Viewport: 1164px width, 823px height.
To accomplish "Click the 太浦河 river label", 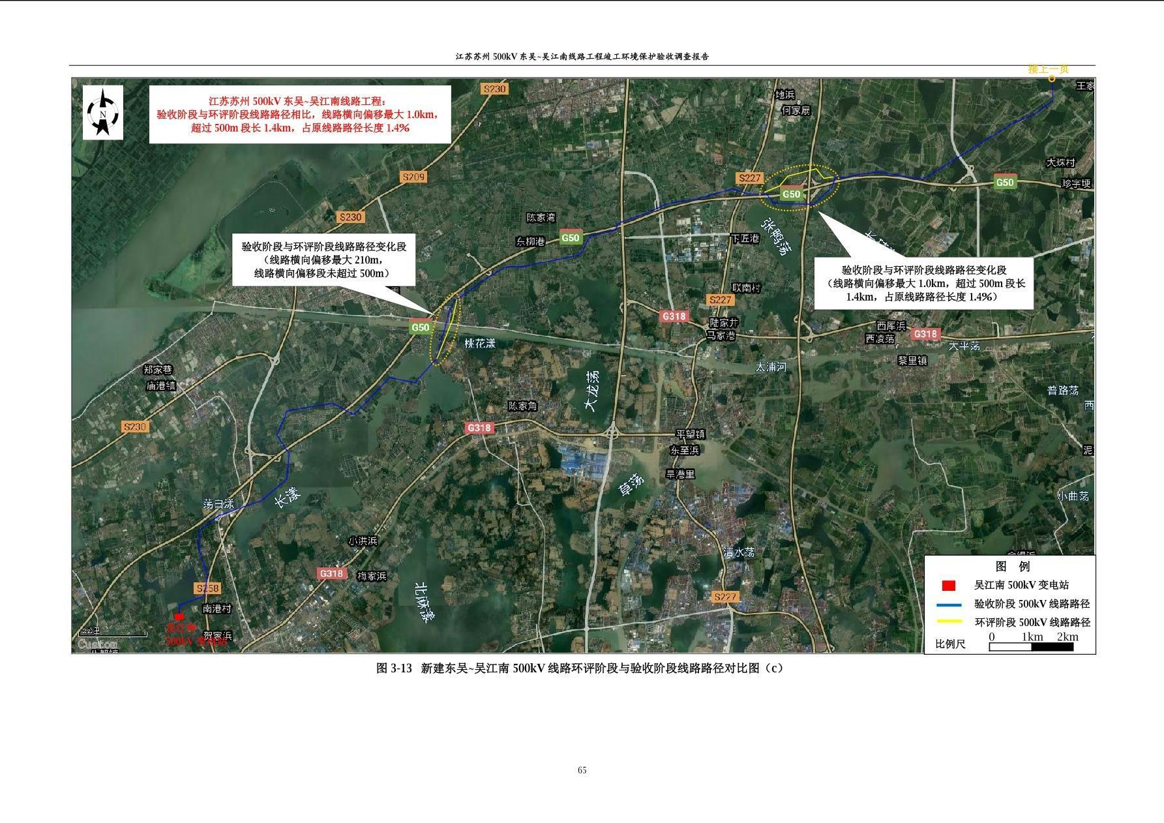I will tap(771, 367).
